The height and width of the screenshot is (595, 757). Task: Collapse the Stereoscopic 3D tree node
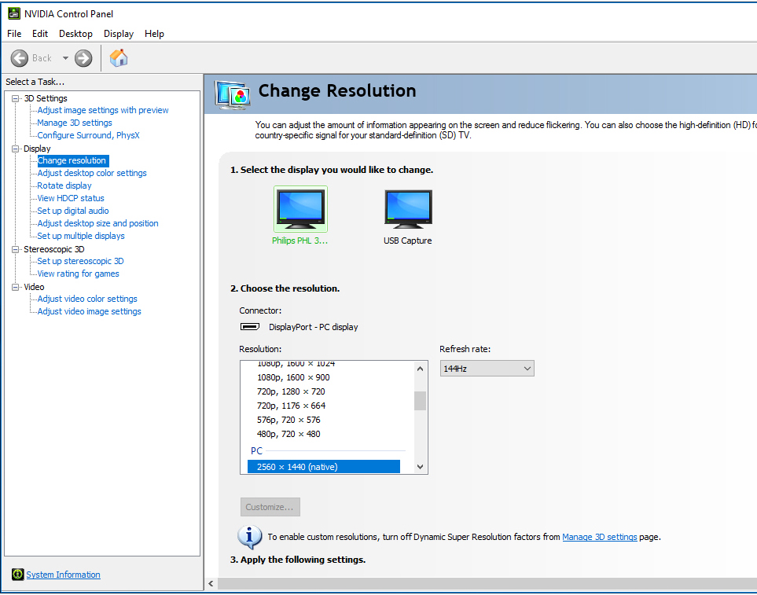(x=15, y=249)
